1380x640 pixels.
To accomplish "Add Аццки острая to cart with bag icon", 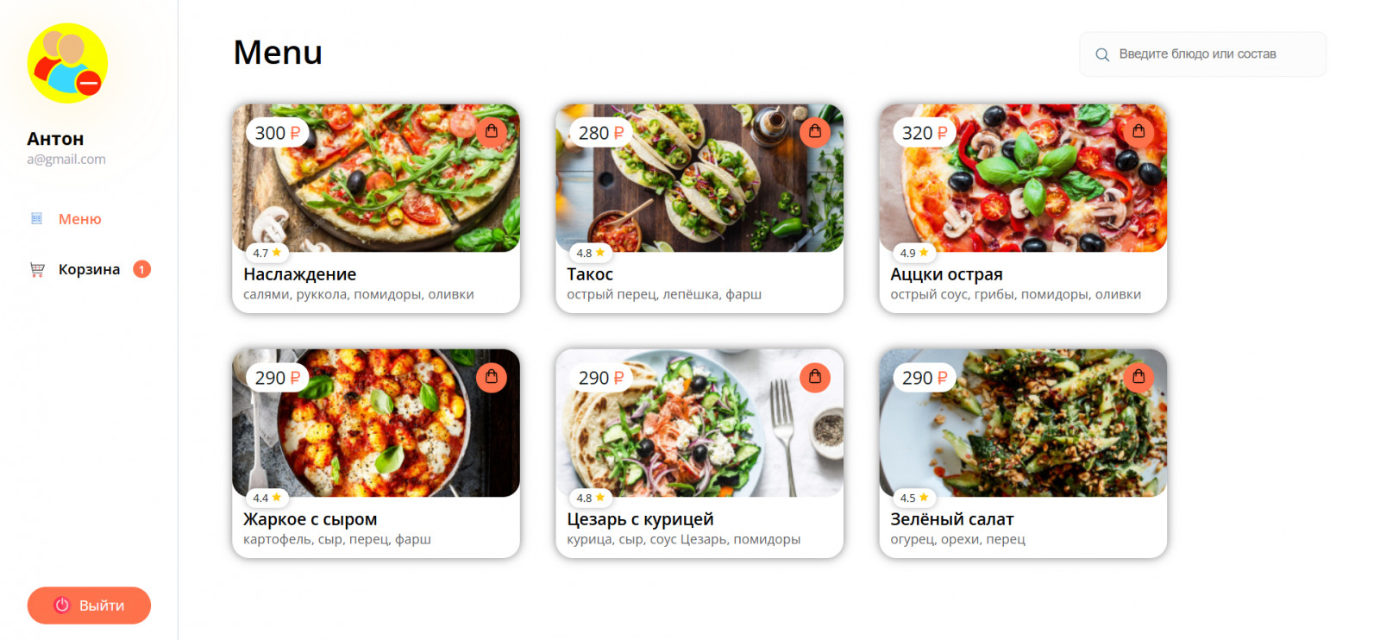I will pos(1138,131).
